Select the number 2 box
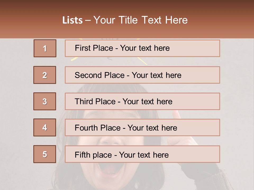Image resolution: width=254 pixels, height=190 pixels. tap(45, 75)
